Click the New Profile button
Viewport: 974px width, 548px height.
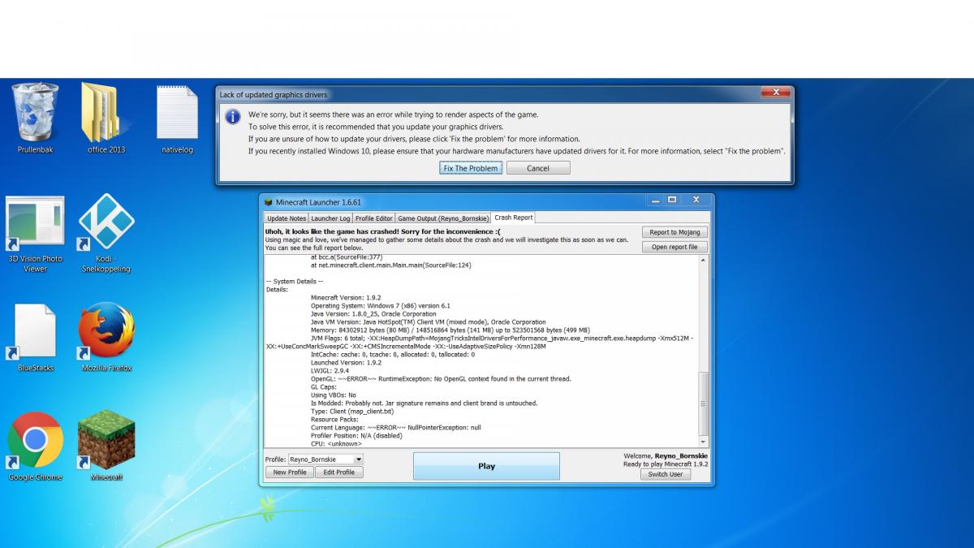(290, 472)
